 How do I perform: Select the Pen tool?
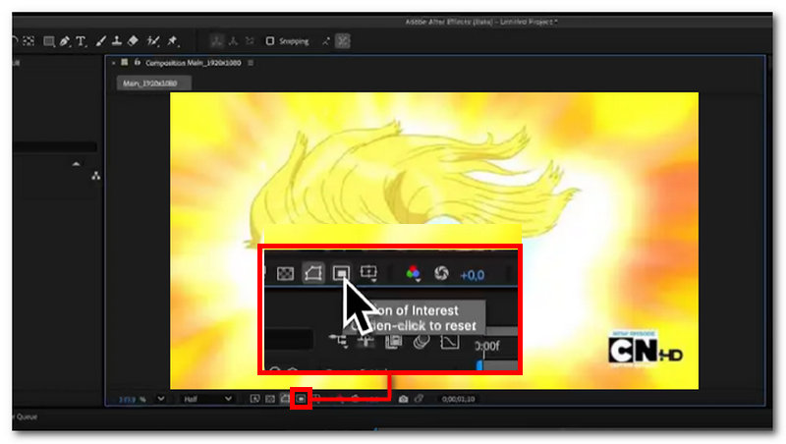[65, 41]
